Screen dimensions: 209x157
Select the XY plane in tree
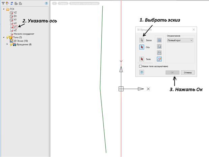pos(15,20)
